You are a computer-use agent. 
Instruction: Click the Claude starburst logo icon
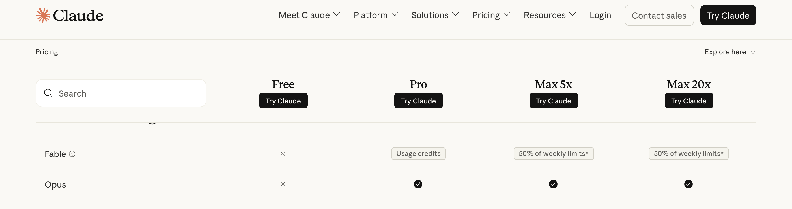pyautogui.click(x=43, y=15)
